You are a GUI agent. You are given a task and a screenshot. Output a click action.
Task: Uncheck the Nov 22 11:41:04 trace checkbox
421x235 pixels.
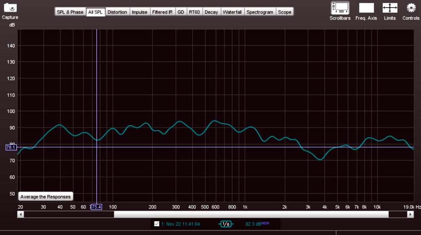(157, 224)
